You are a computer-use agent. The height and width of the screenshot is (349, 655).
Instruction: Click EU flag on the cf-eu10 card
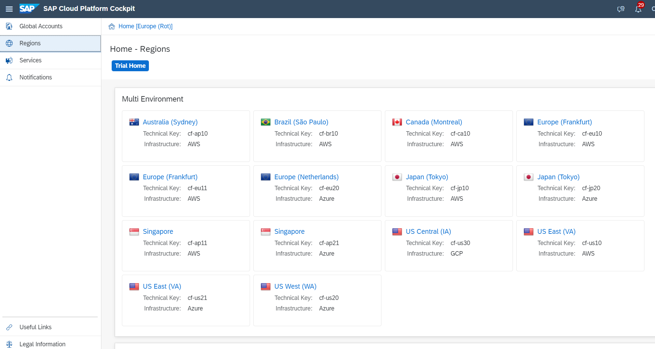point(529,122)
